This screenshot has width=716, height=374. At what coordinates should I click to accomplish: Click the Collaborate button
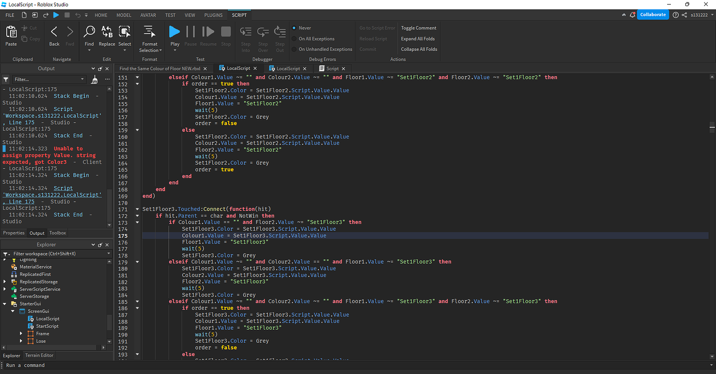pos(653,15)
